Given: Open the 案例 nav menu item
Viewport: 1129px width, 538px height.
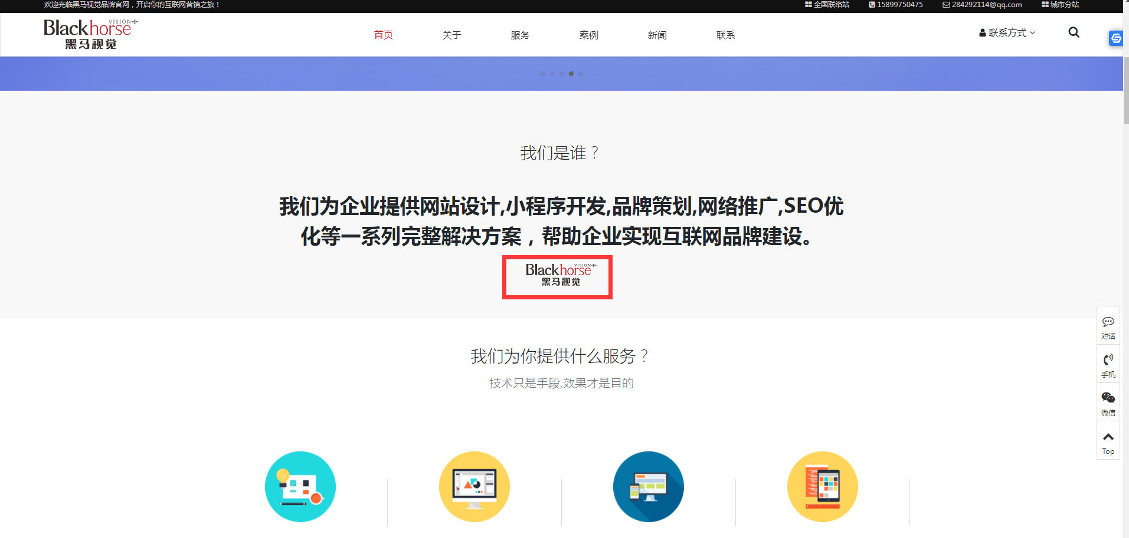Looking at the screenshot, I should point(589,35).
